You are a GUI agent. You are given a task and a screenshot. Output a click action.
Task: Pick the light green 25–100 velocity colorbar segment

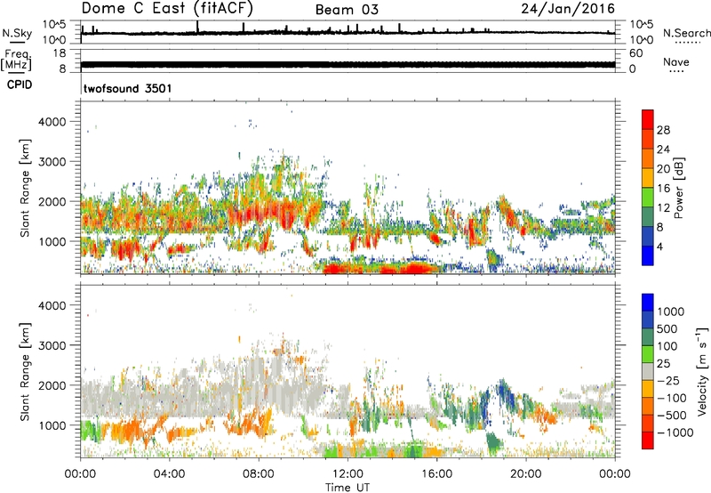(648, 354)
